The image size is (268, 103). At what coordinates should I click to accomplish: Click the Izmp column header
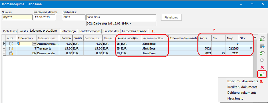coord(232,38)
